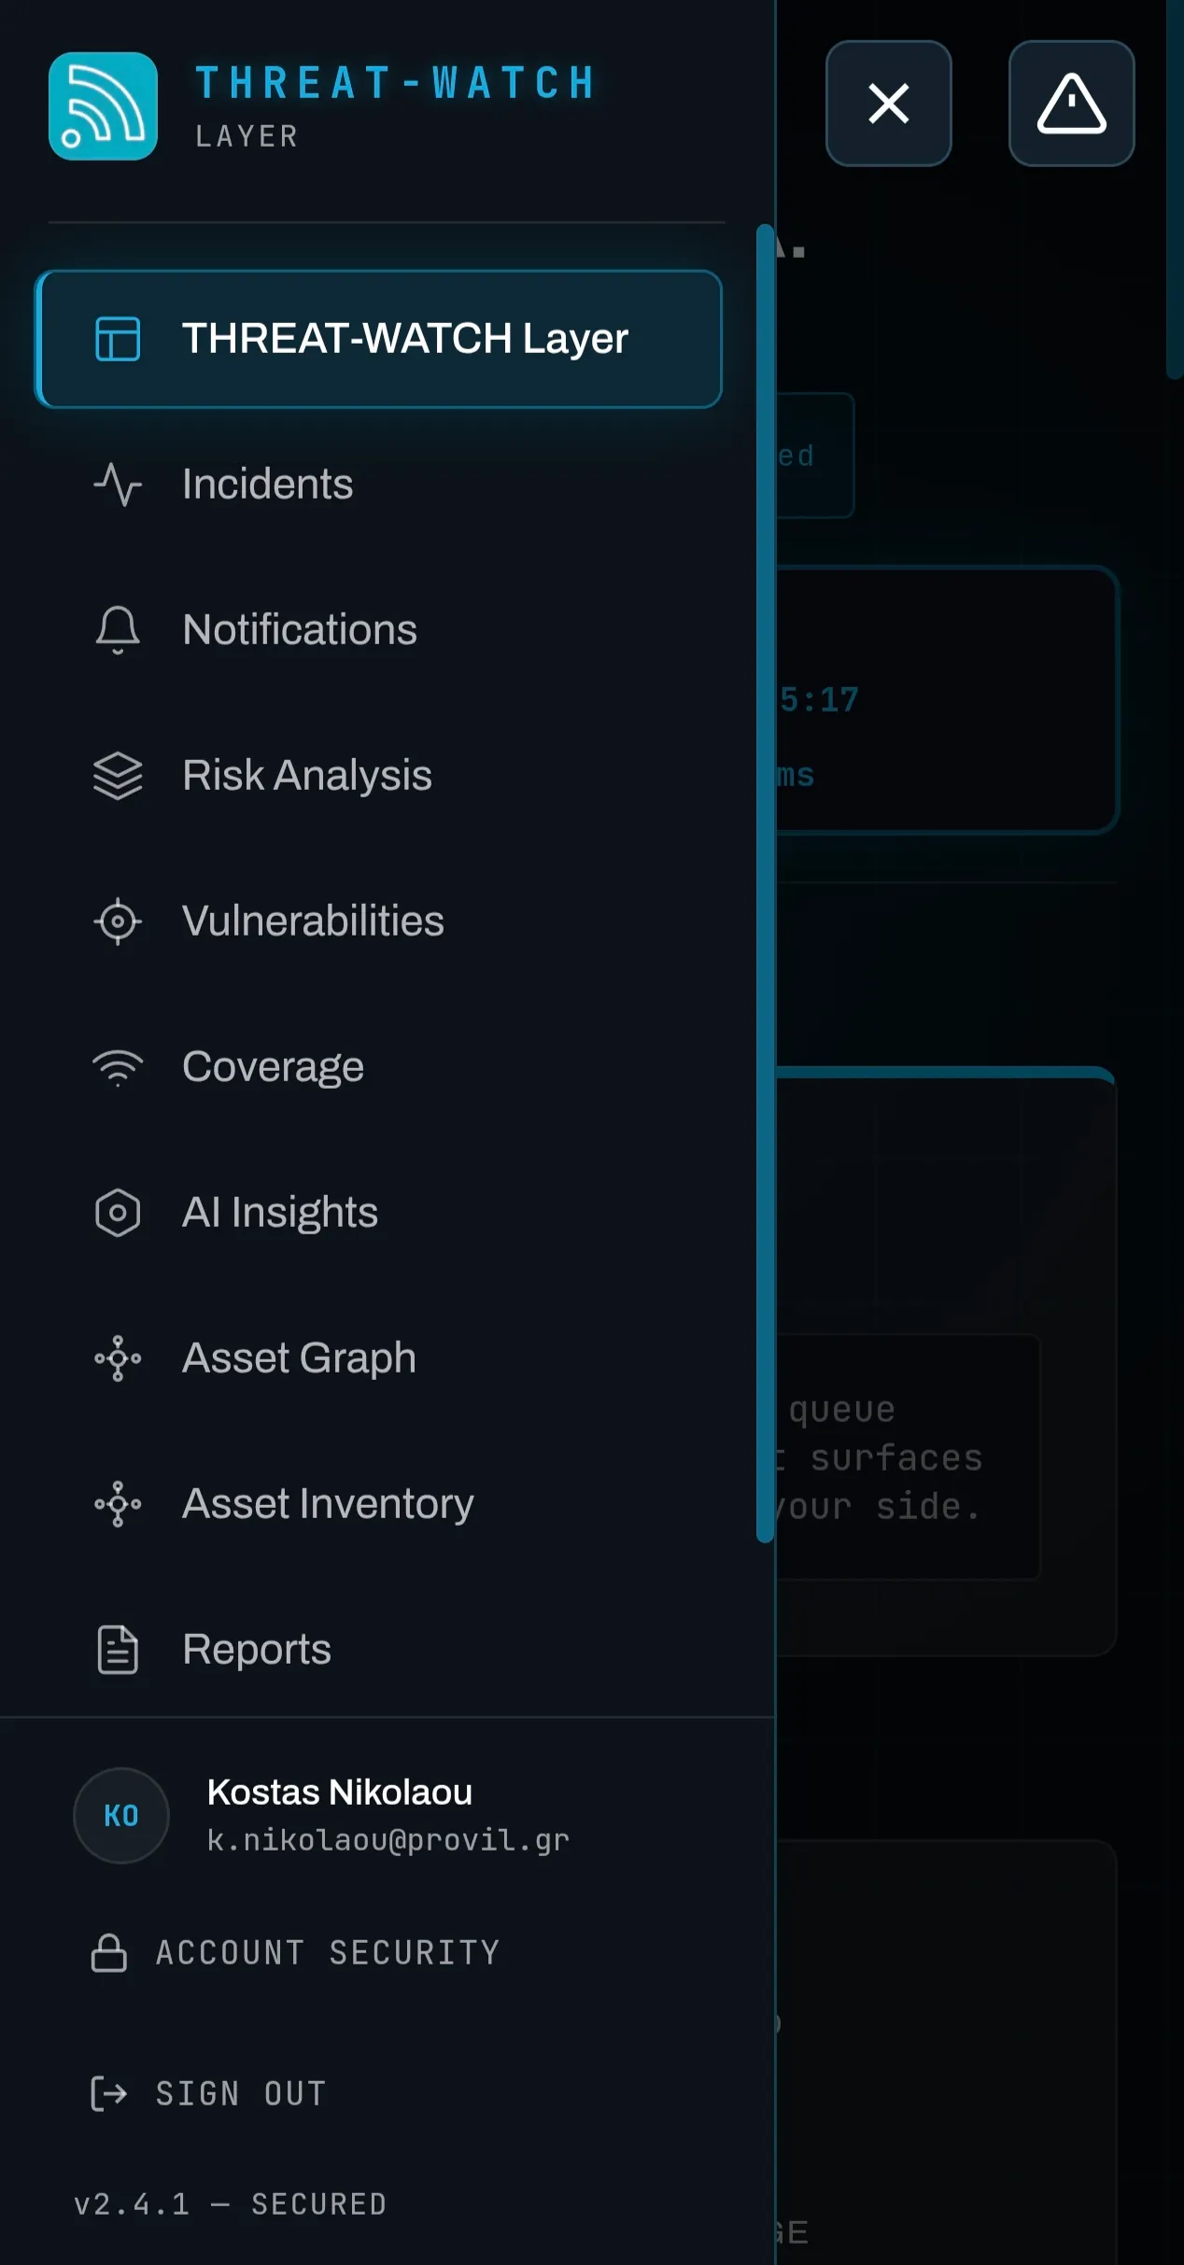This screenshot has height=2265, width=1184.
Task: Open the Incidents page
Action: tap(378, 485)
